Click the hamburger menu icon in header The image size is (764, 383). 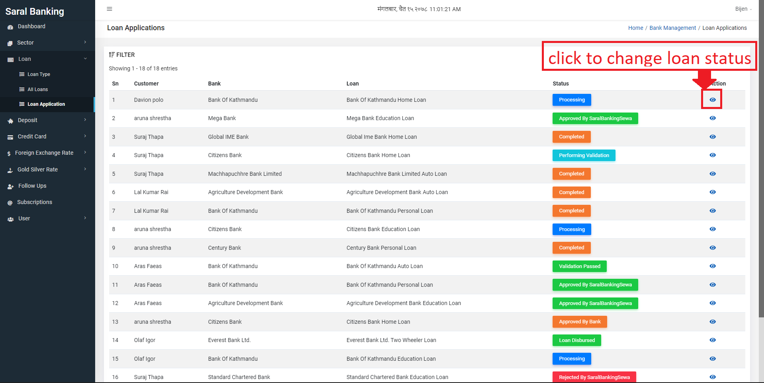point(109,9)
